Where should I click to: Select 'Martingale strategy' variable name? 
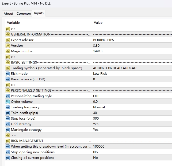coord(26,130)
